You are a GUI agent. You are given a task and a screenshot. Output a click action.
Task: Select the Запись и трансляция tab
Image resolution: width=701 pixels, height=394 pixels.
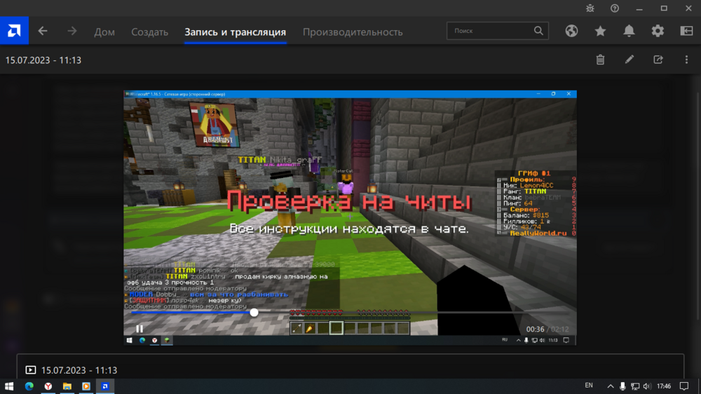point(235,32)
